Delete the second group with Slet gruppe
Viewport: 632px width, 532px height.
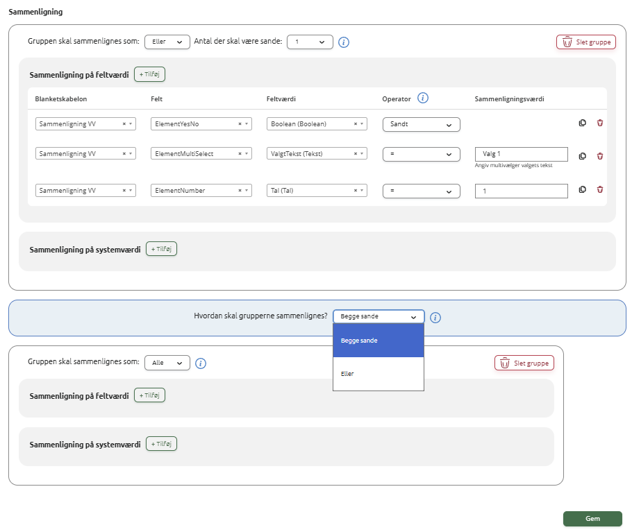click(524, 363)
